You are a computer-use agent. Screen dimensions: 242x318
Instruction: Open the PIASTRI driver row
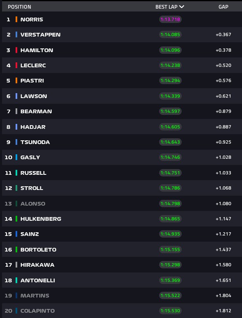tap(122, 80)
